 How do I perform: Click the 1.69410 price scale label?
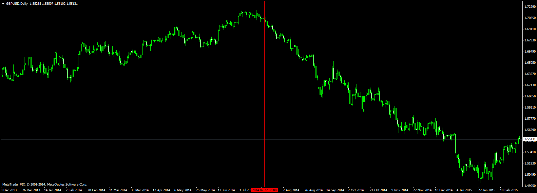(530, 29)
